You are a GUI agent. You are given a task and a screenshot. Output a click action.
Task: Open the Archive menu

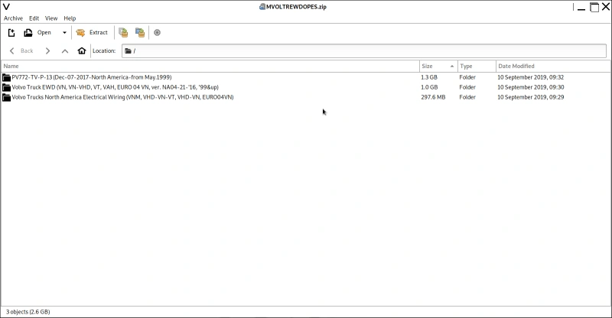[13, 18]
